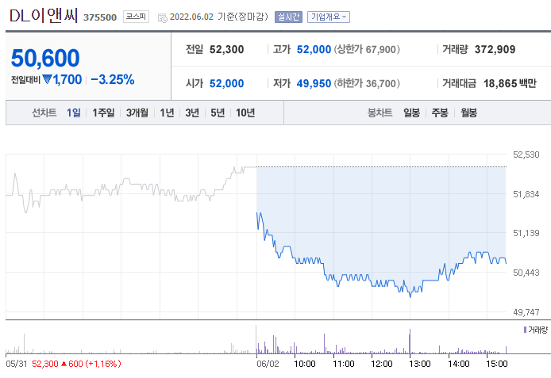Click the 10:00 time axis label
Viewport: 551px width, 378px height.
point(305,364)
